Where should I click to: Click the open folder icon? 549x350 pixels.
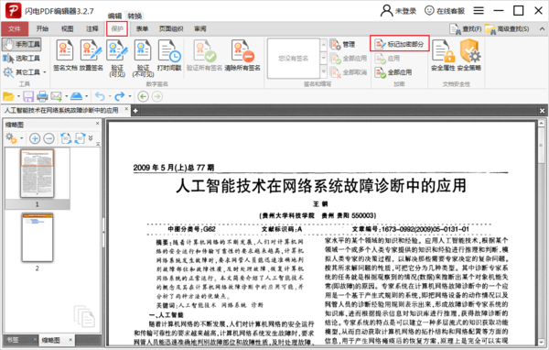click(8, 96)
